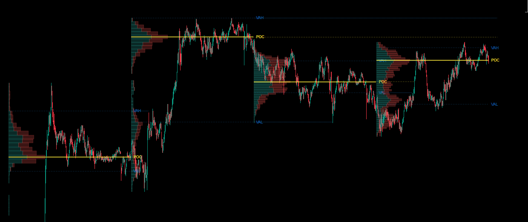Select the third session's volume profile histogram
Screen dimensions: 528x222
(266, 85)
